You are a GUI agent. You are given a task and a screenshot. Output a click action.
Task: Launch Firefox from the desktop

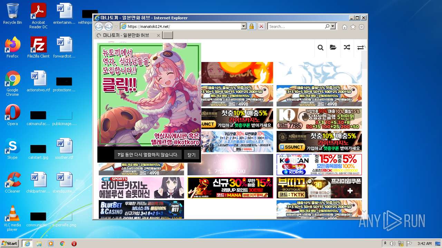pos(12,48)
